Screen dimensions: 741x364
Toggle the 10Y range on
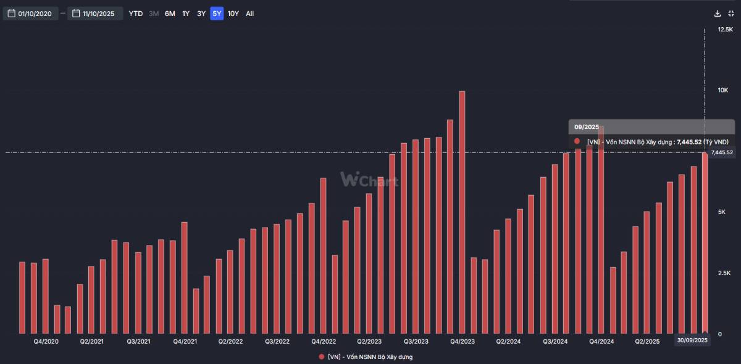coord(233,13)
